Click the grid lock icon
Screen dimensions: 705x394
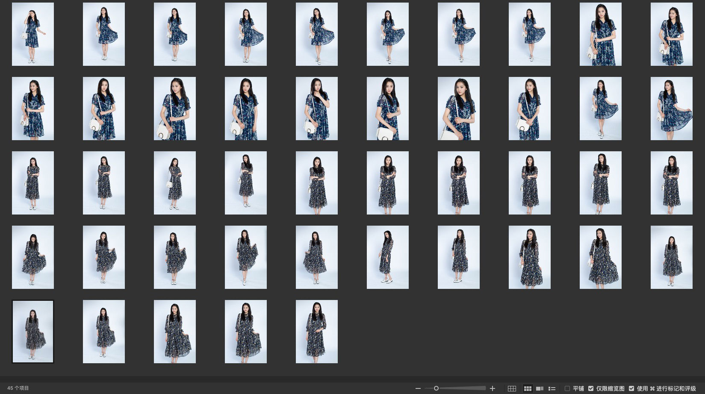coord(512,388)
